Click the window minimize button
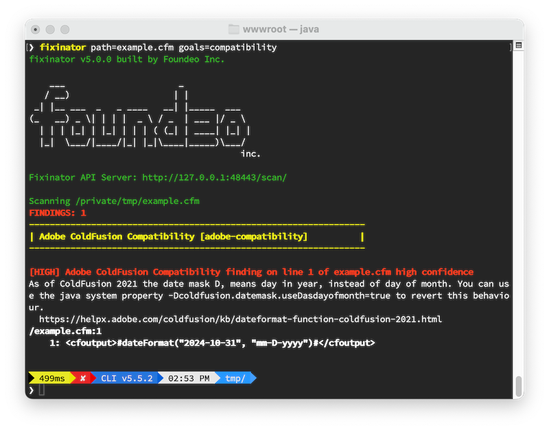Screen dimensions: 549x430 coord(50,30)
